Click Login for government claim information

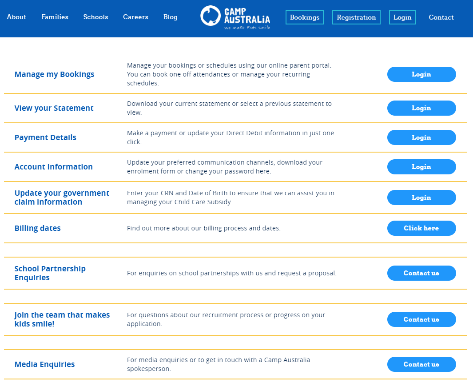point(421,198)
